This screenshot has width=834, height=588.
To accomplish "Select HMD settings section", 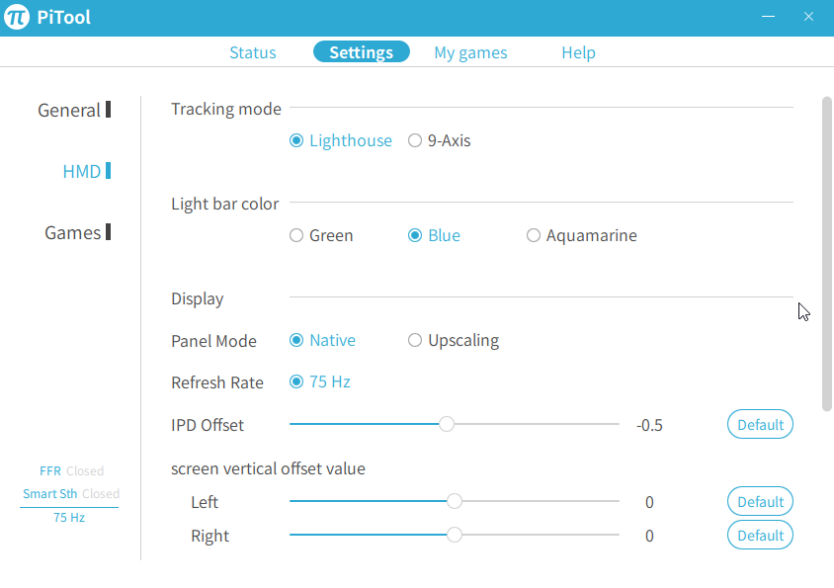I will click(x=82, y=171).
